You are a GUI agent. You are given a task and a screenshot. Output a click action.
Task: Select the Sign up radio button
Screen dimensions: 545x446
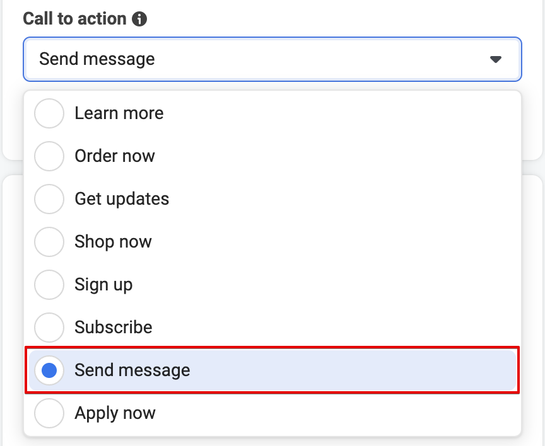tap(49, 285)
